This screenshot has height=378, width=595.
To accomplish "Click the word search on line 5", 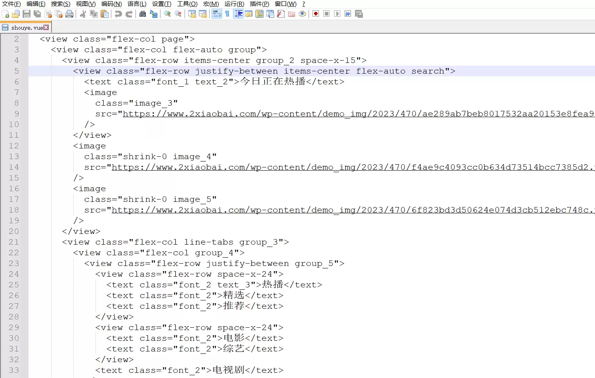I will 428,71.
